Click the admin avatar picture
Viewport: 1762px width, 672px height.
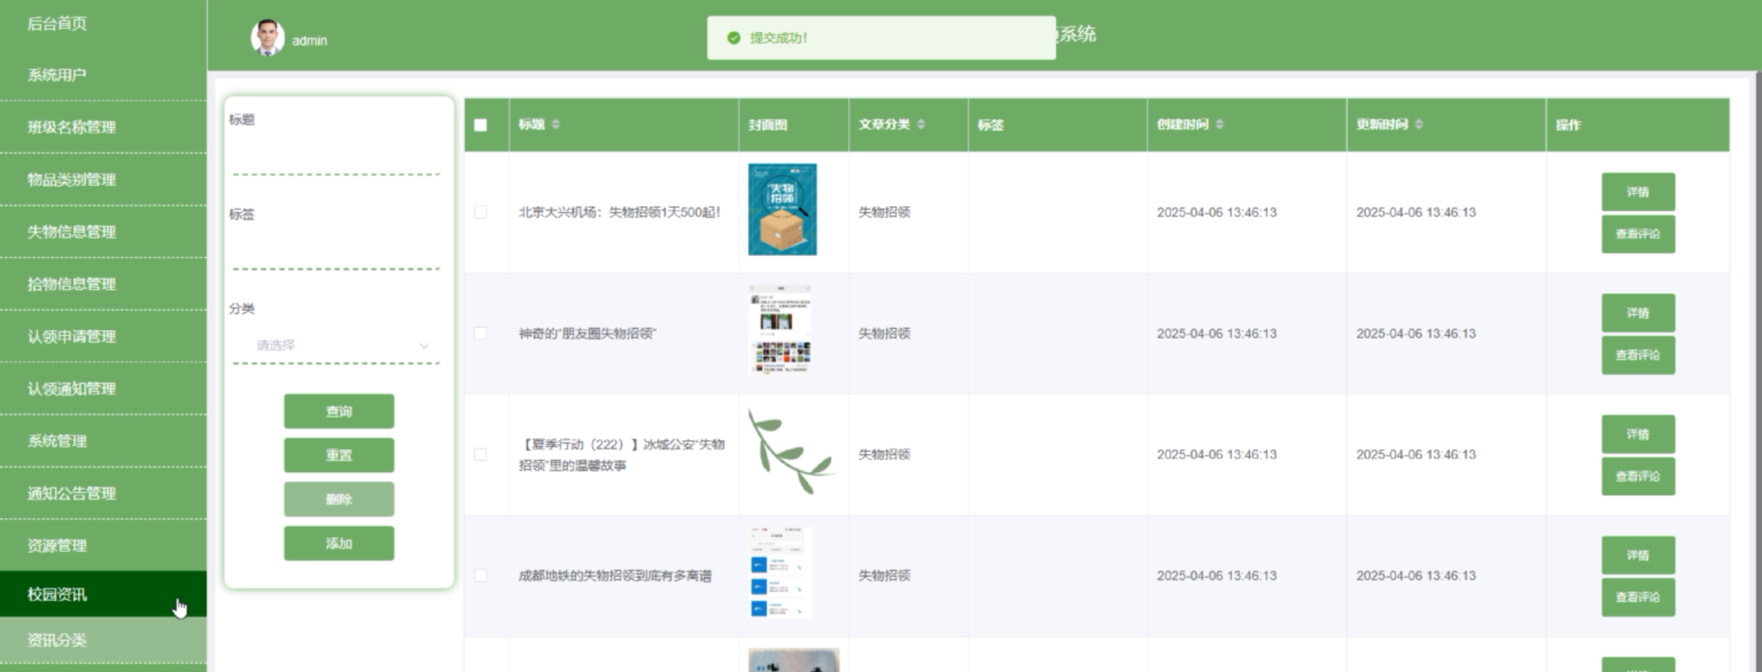click(x=267, y=38)
